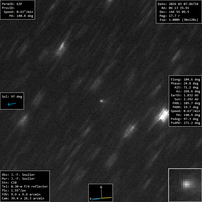202x202 pixels.
Task: Click comet 63P in the image center
Action: tap(102, 100)
